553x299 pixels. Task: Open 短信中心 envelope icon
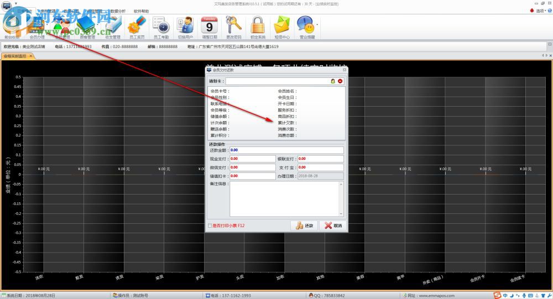coord(282,28)
